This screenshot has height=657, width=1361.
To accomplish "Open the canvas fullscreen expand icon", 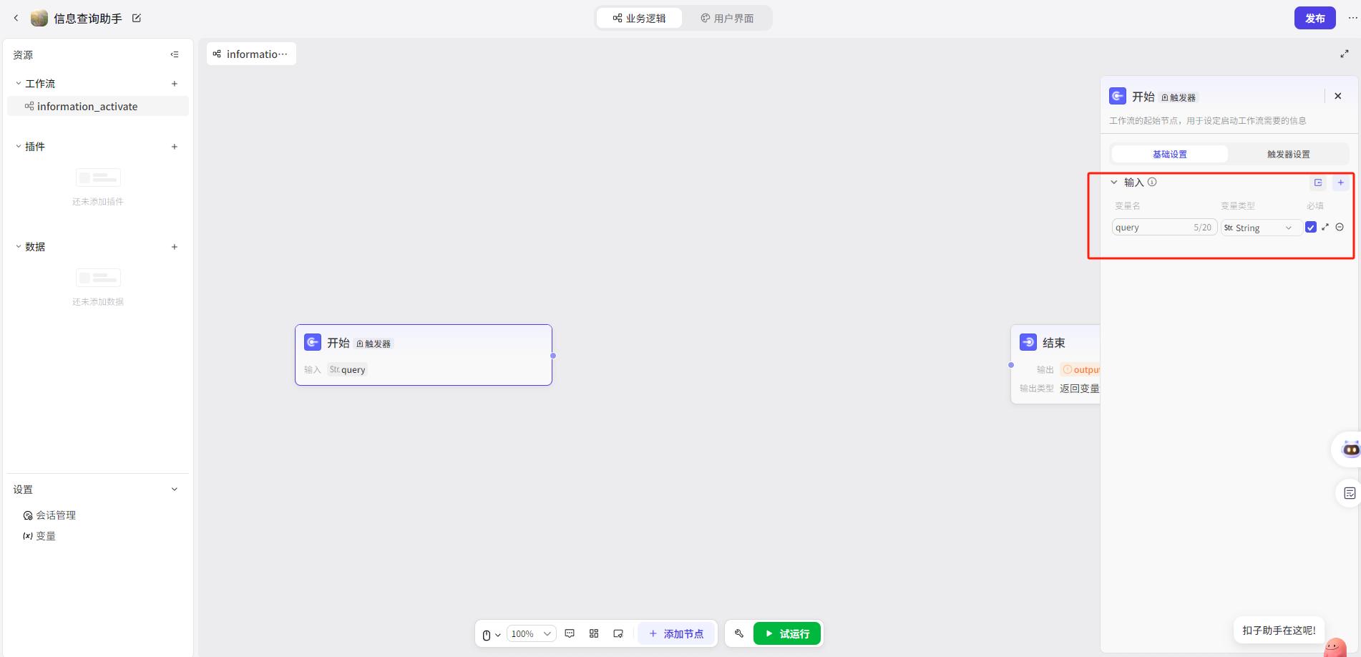I will coord(1344,54).
